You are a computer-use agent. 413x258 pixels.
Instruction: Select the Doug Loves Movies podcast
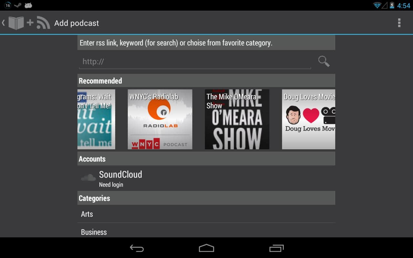308,119
